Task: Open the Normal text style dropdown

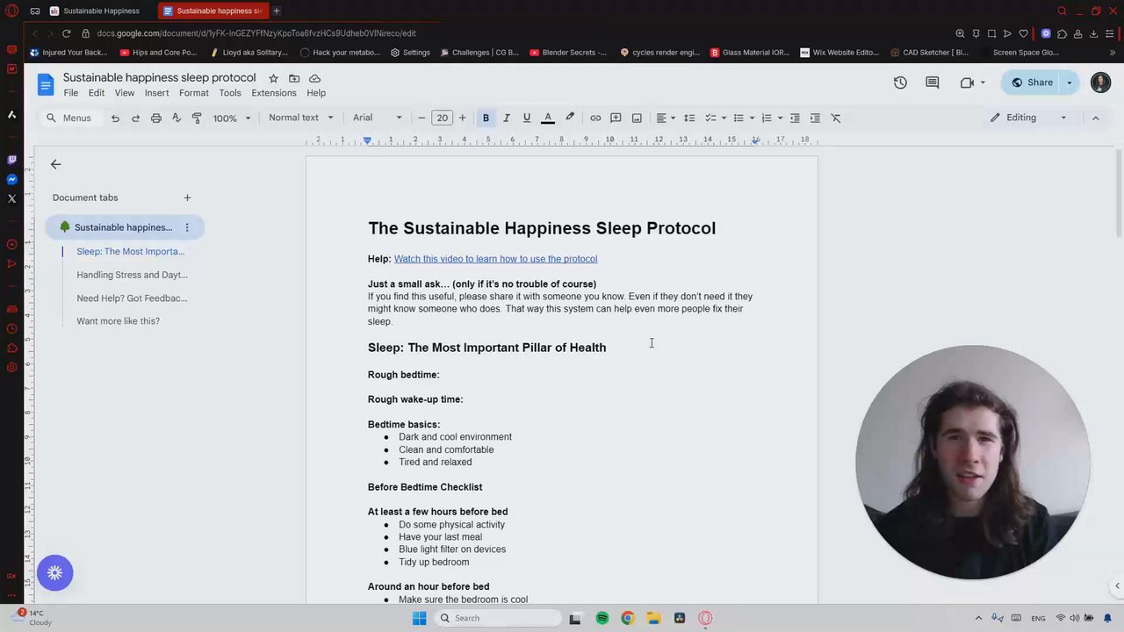Action: pyautogui.click(x=301, y=118)
